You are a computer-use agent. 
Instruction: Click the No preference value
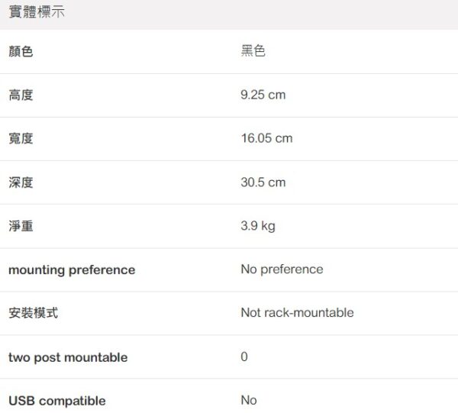coord(282,269)
